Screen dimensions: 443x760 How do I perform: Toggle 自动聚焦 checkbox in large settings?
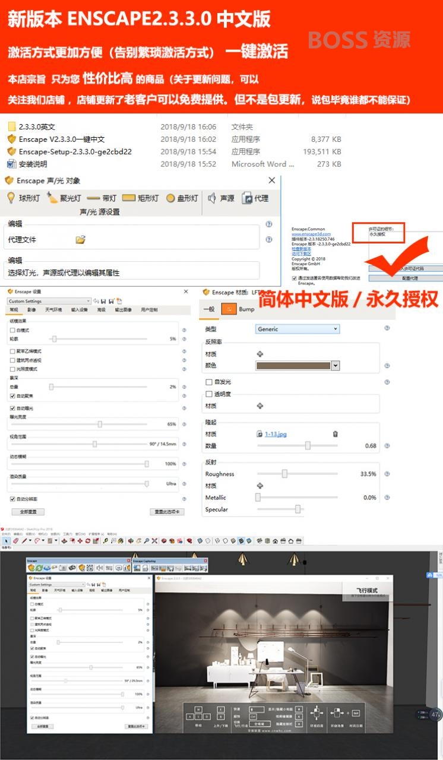point(12,396)
